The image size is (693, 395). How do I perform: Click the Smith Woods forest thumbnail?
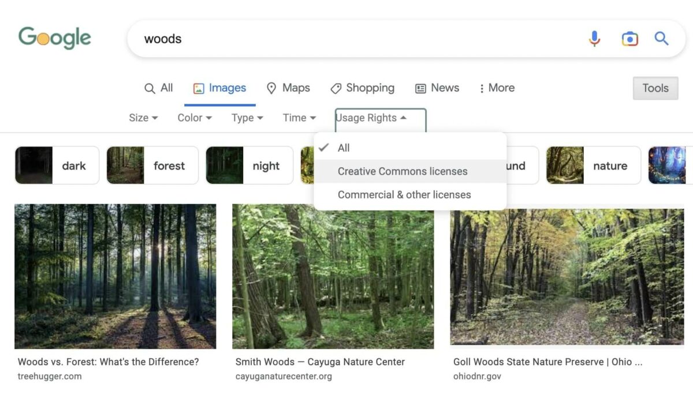(x=333, y=276)
